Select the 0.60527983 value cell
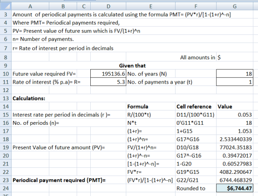 235,164
